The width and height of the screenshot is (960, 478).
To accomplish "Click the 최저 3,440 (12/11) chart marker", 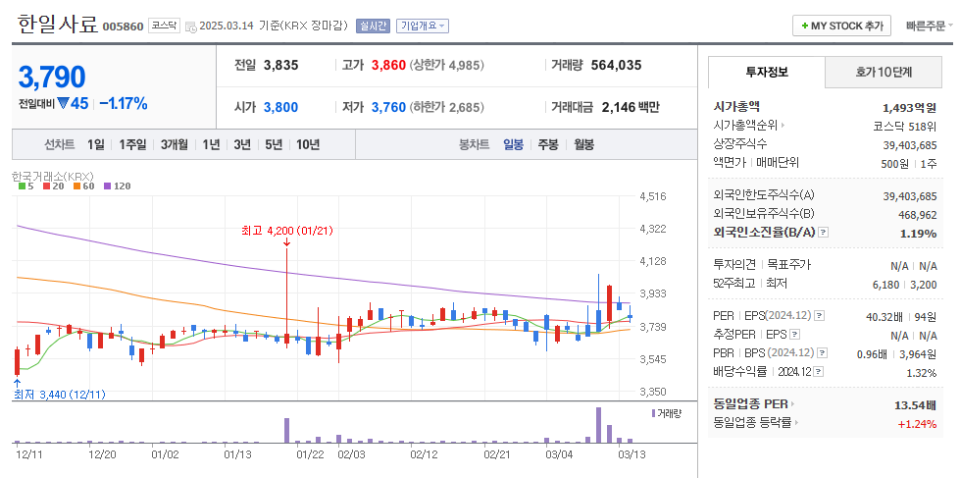I will [59, 395].
